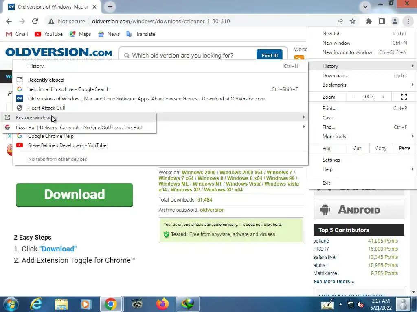Open the Extensions puzzle icon
The width and height of the screenshot is (417, 312).
369,21
